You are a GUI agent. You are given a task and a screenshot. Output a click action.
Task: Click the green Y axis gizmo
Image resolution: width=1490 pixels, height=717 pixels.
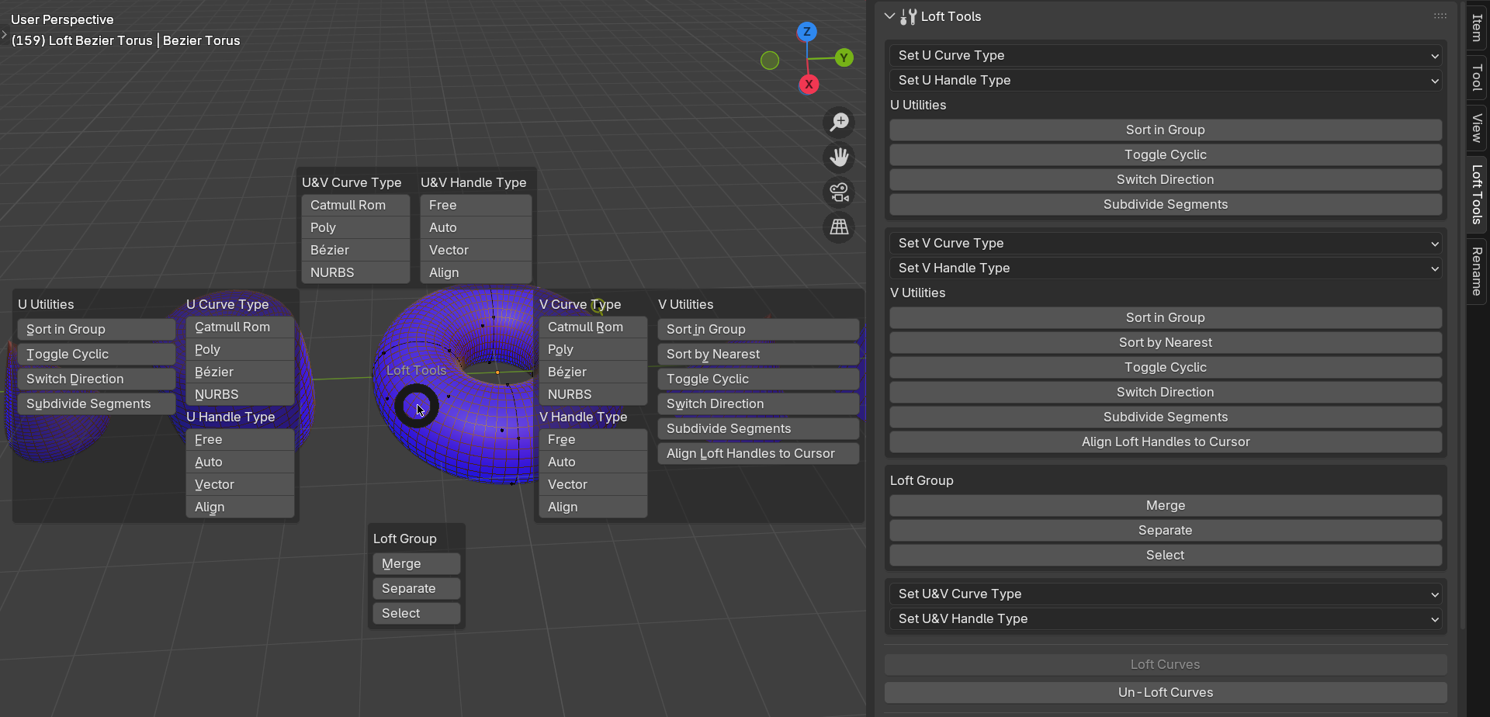[844, 57]
